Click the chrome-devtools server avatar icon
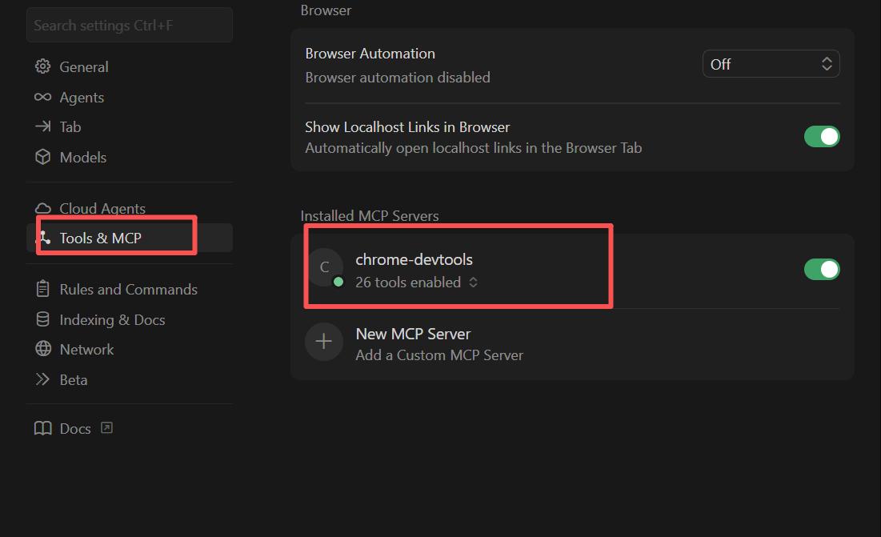Image resolution: width=881 pixels, height=537 pixels. (324, 268)
